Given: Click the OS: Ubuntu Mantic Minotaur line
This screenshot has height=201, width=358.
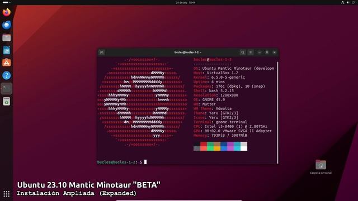Looking at the screenshot, I should [x=234, y=68].
